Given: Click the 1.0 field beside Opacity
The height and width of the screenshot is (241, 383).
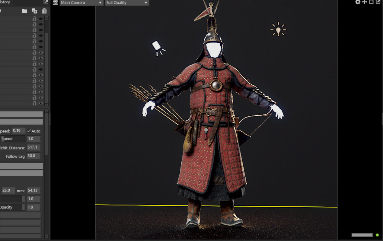Looking at the screenshot, I should click(34, 207).
